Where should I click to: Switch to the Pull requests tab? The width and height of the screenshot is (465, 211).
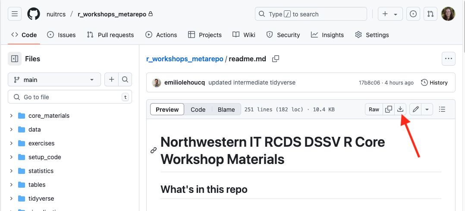(110, 35)
